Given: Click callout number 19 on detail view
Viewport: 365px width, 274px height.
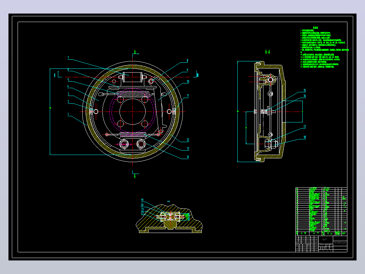Looking at the screenshot, I should tap(142, 200).
